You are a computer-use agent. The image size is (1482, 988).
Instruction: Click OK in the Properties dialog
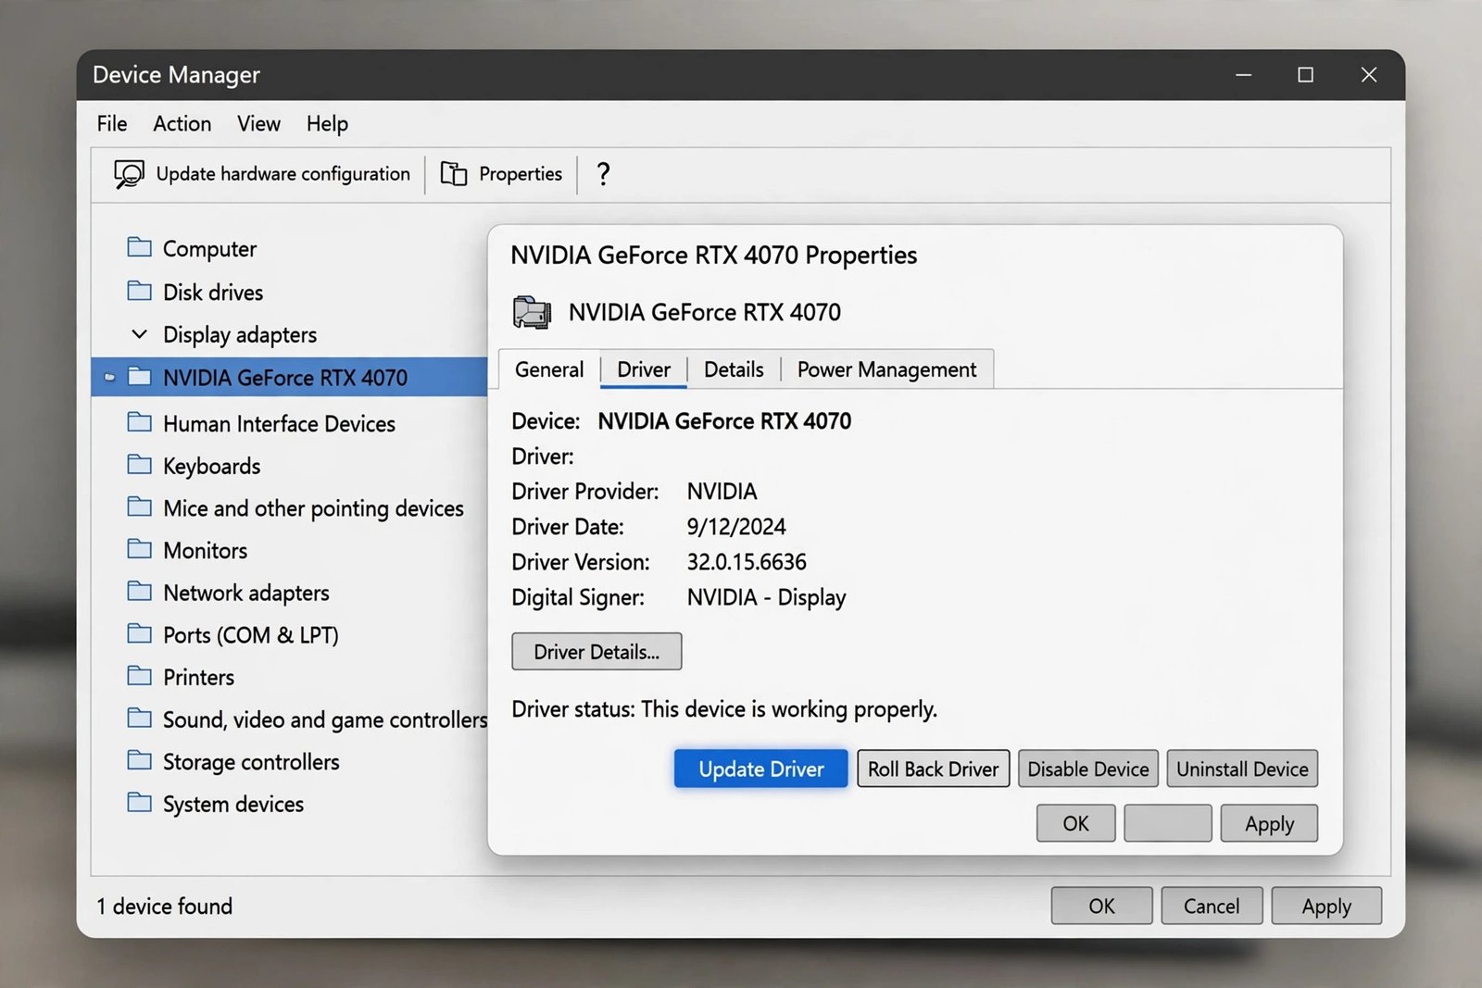click(x=1075, y=823)
